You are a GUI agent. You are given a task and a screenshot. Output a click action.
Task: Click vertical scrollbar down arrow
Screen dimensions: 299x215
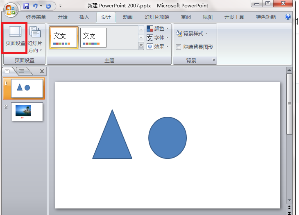point(289,200)
